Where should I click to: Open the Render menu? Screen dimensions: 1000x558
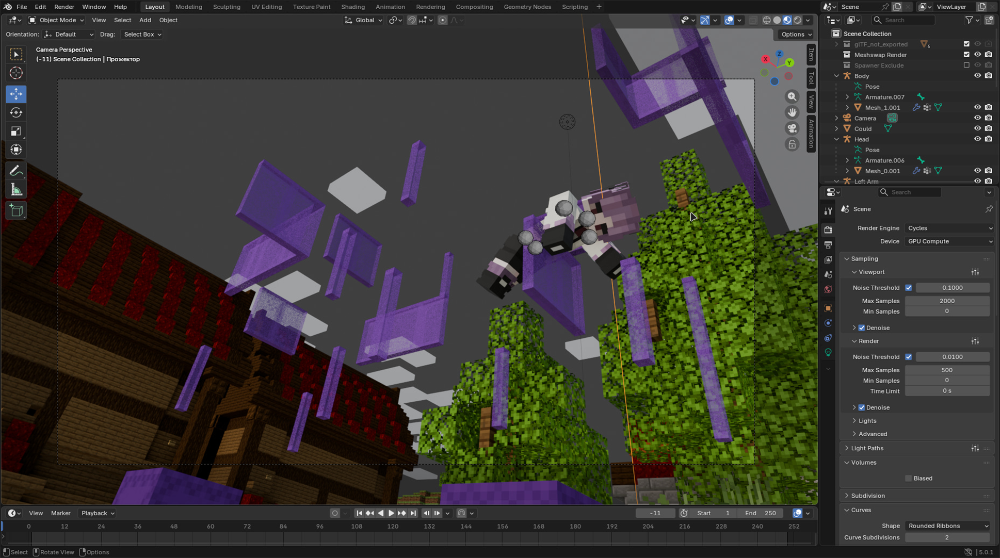64,7
